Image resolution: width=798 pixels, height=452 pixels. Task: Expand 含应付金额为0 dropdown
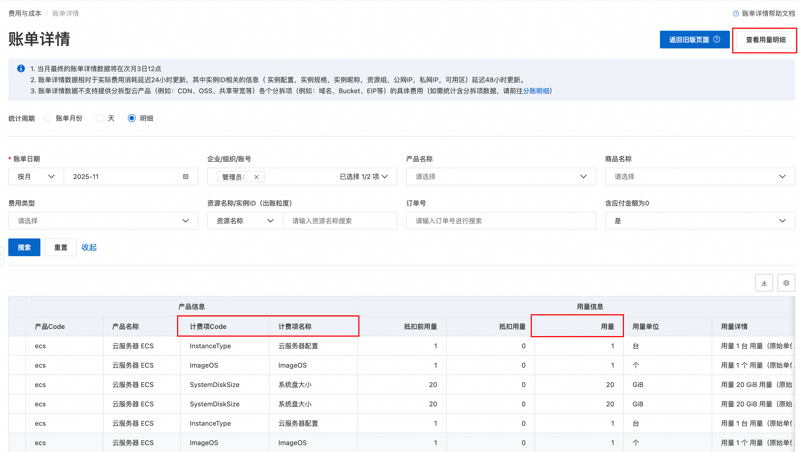click(699, 221)
